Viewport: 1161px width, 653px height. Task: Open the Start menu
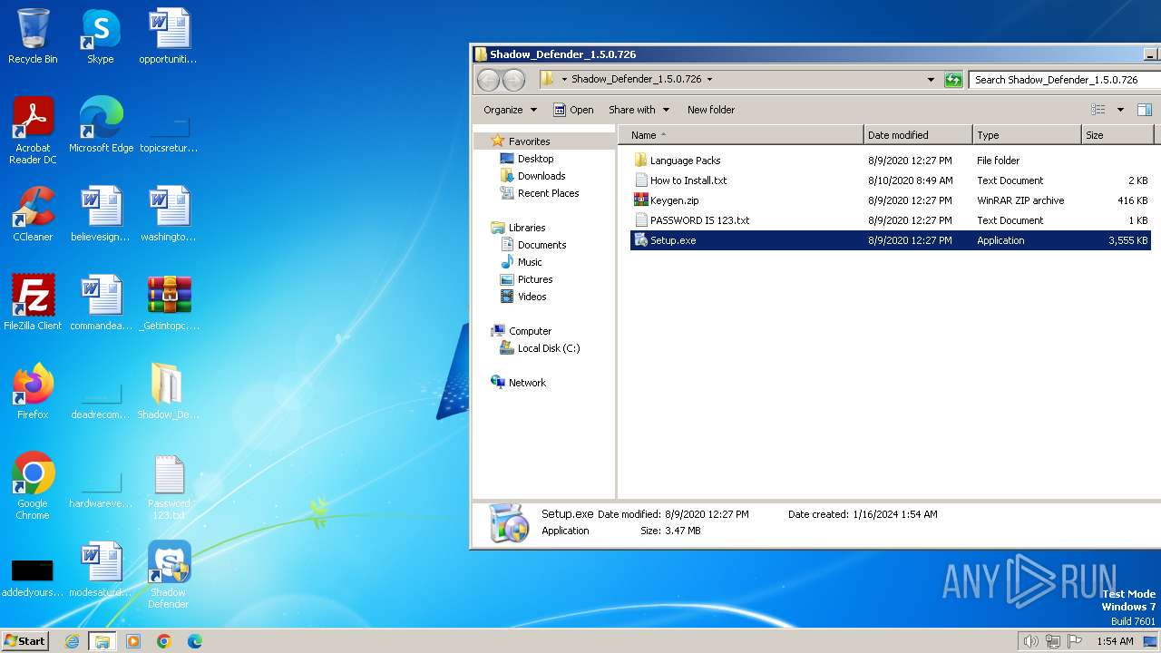coord(24,641)
